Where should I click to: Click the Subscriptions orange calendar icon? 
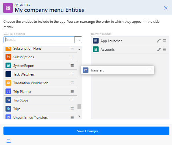(x=8, y=57)
